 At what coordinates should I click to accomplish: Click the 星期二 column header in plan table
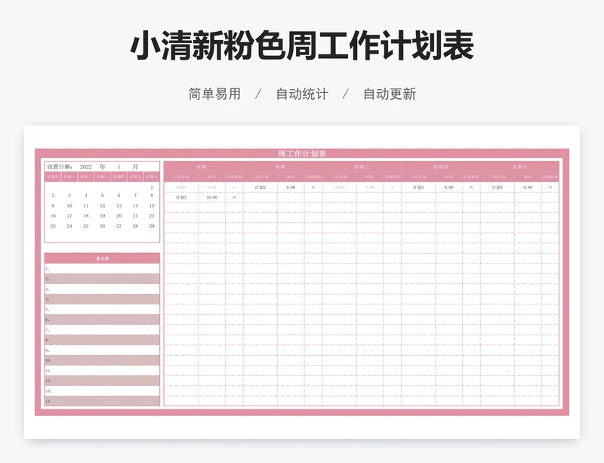pyautogui.click(x=282, y=167)
